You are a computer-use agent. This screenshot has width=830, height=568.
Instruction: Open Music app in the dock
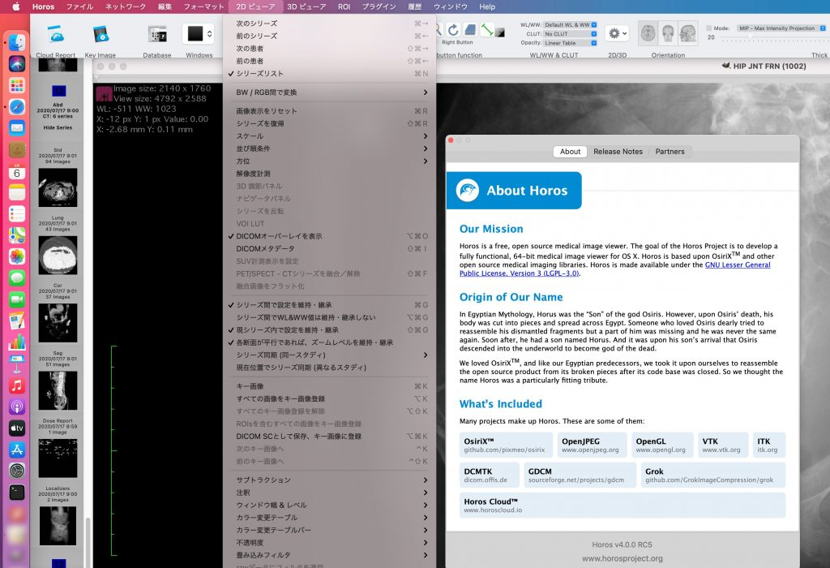pyautogui.click(x=17, y=385)
